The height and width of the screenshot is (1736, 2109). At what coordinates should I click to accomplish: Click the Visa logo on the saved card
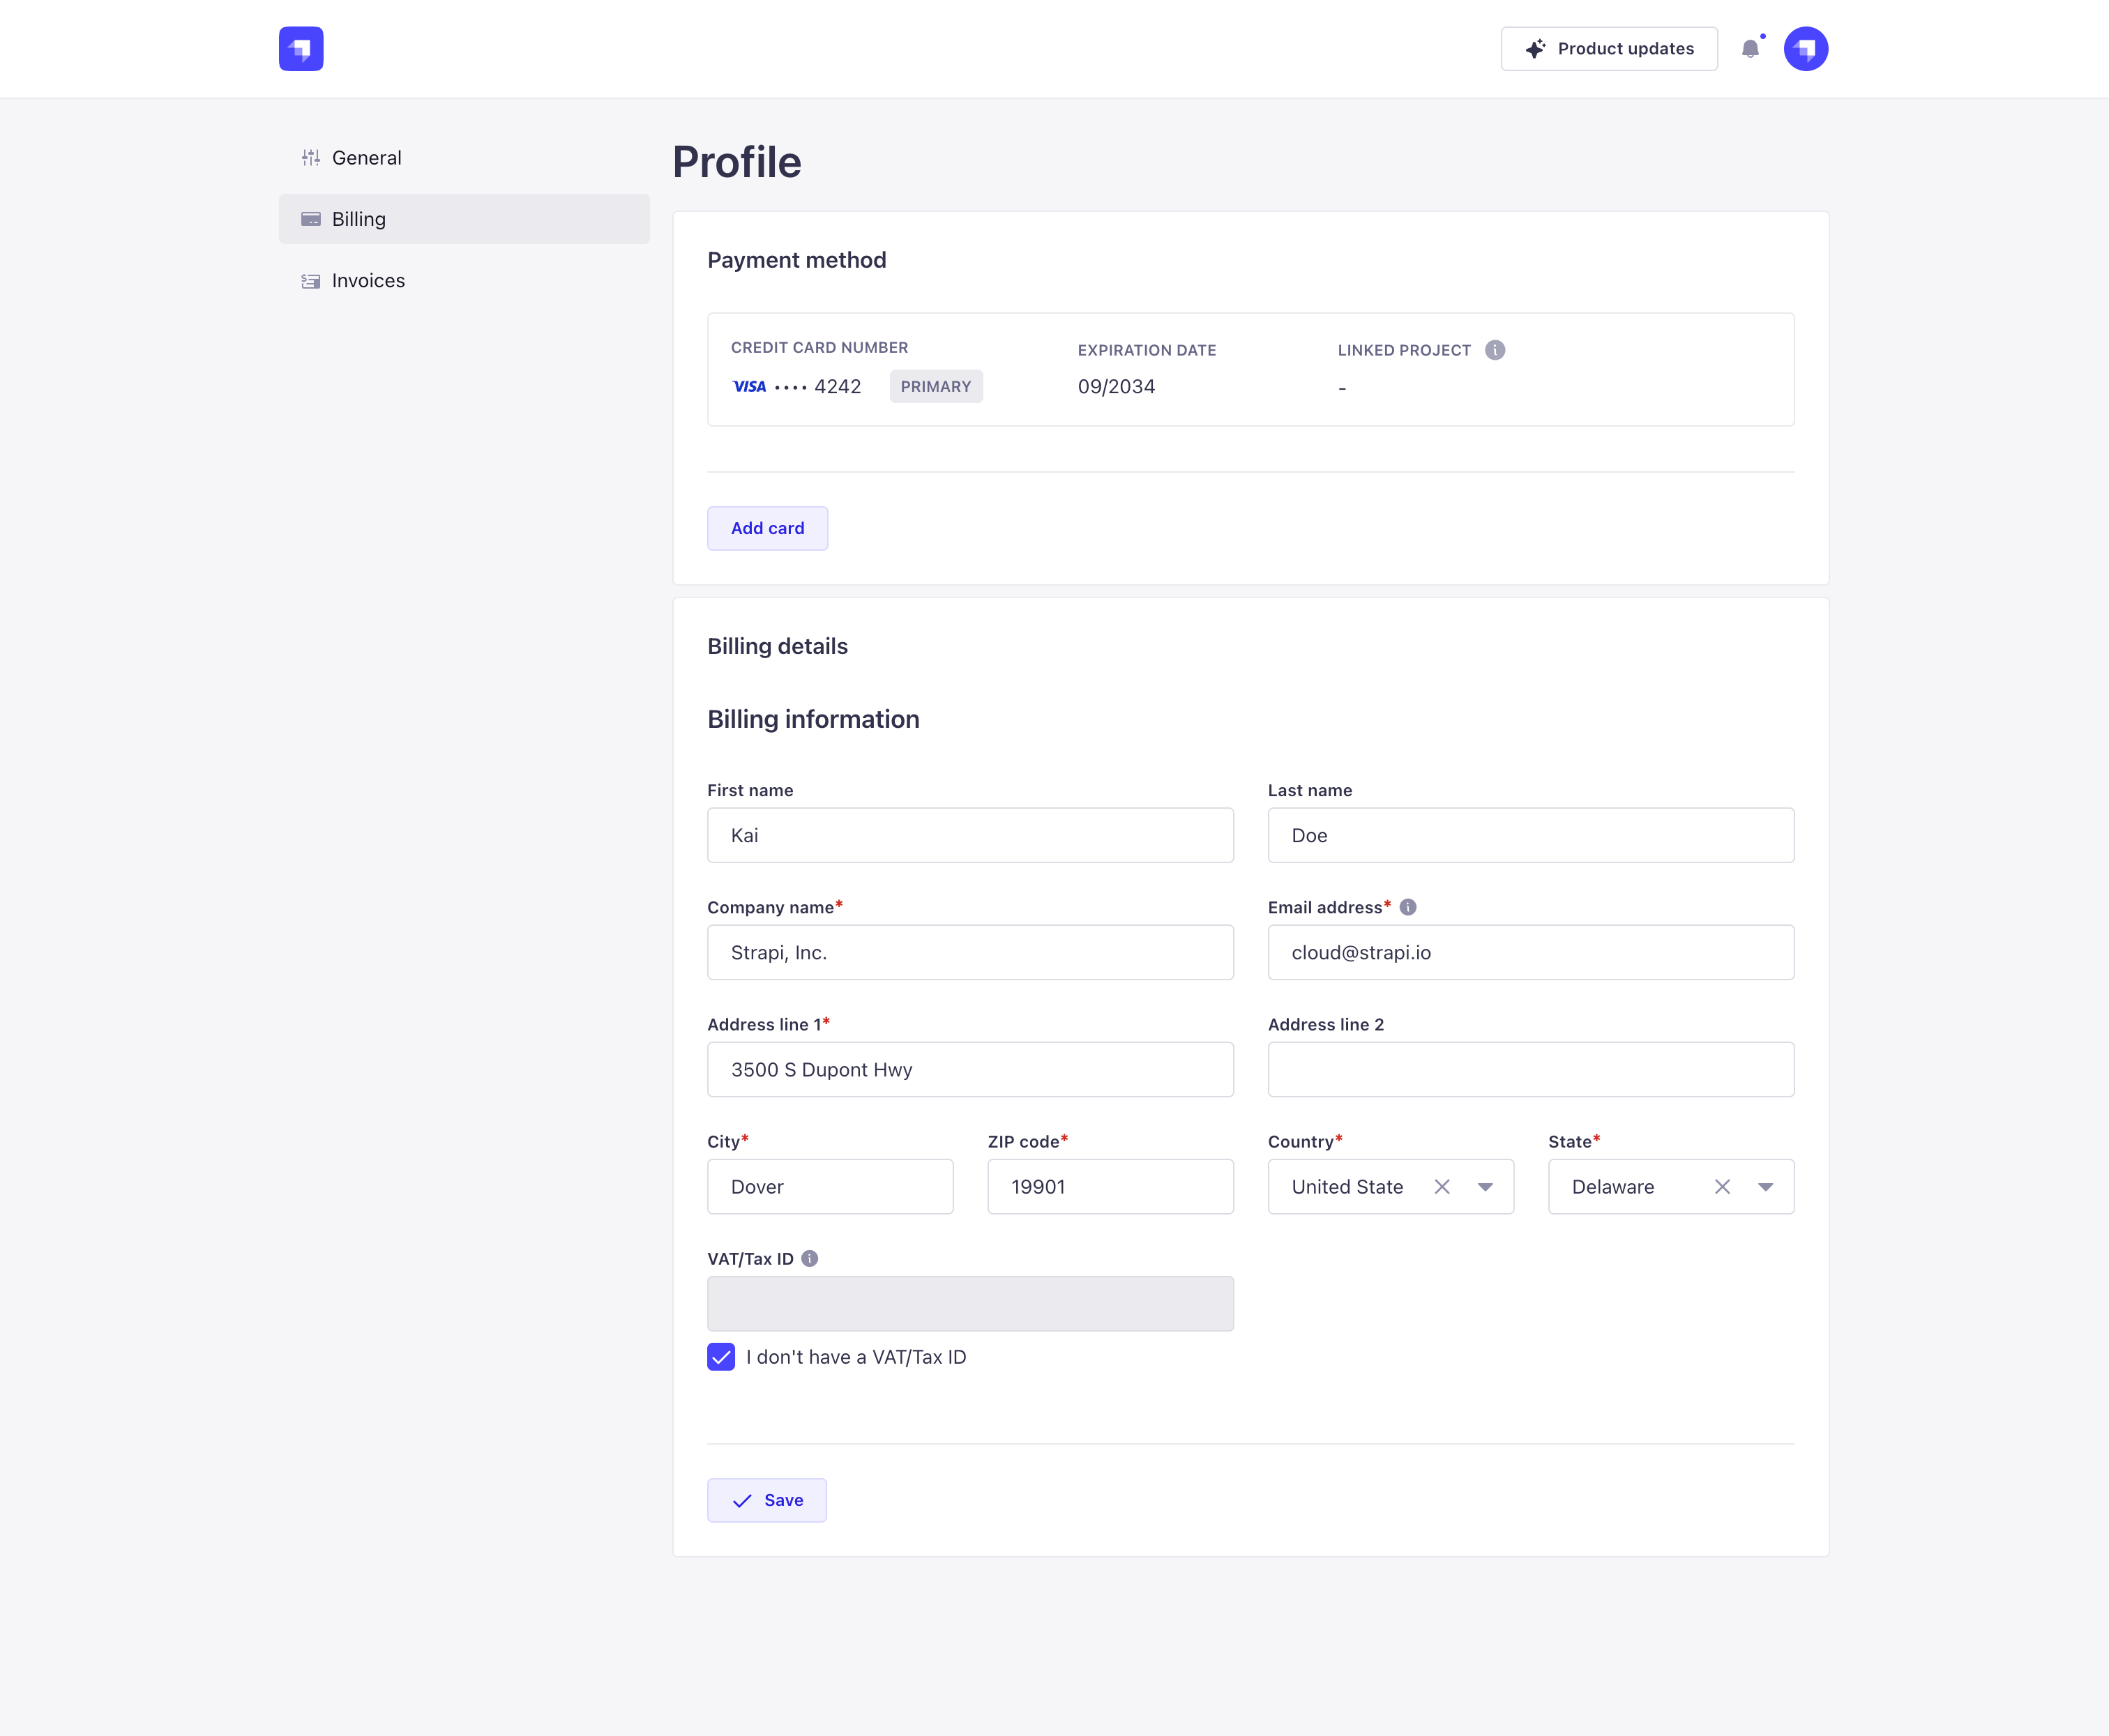coord(749,386)
